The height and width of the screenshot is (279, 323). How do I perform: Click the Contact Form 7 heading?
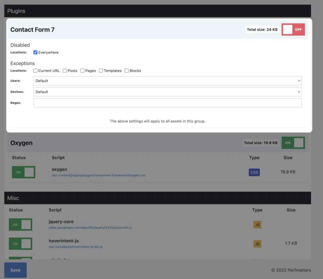[32, 30]
